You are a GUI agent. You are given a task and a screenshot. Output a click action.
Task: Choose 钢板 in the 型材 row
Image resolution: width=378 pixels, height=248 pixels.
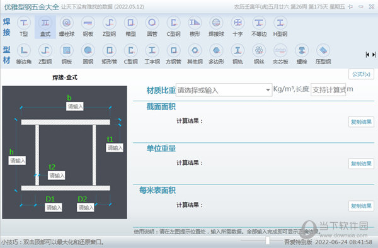click(x=67, y=54)
